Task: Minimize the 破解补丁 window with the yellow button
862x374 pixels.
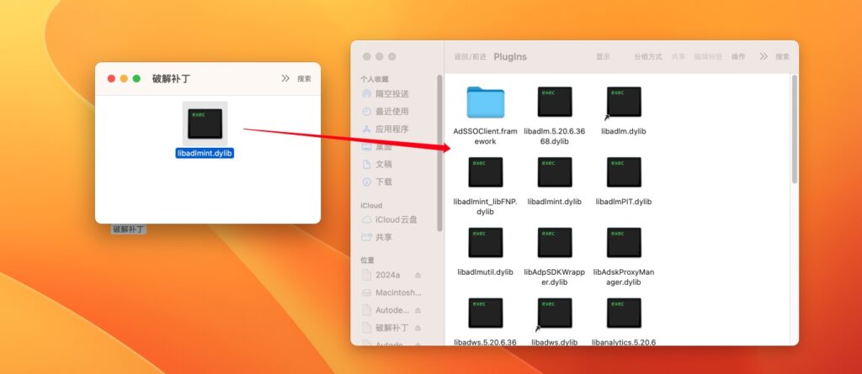Action: (125, 78)
